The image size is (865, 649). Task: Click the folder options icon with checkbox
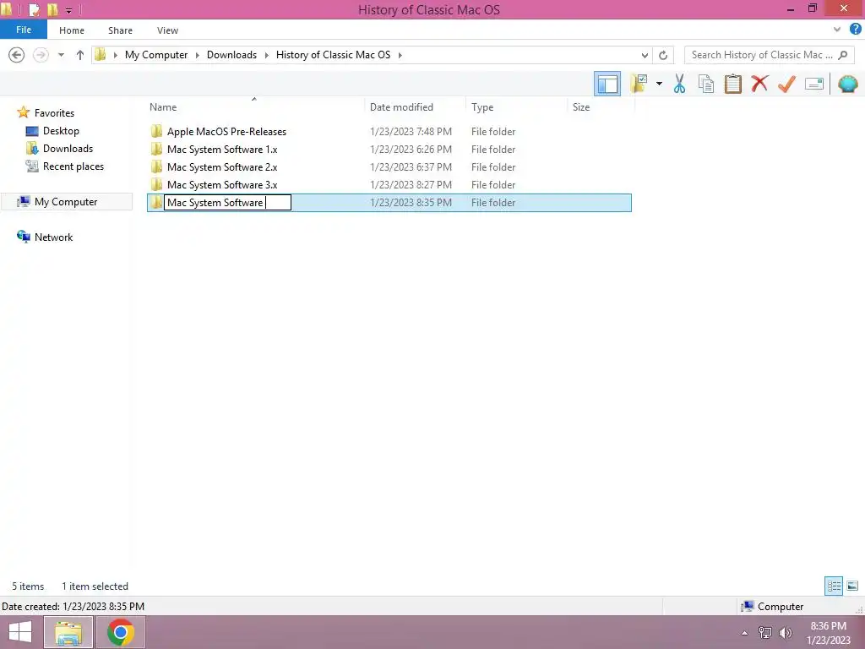point(639,84)
